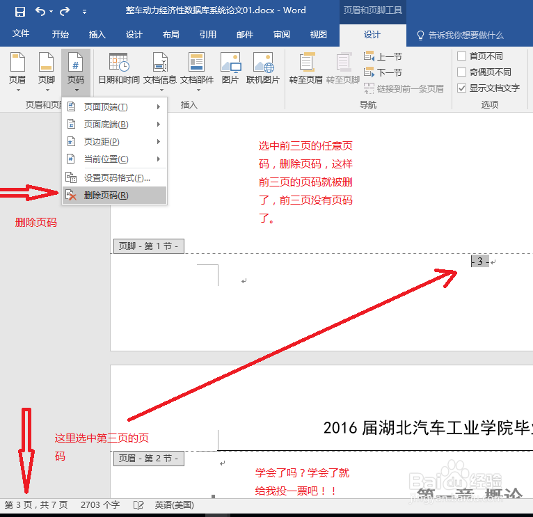Switch to the 插入 ribbon tab
Screen dimensions: 533x517
97,34
